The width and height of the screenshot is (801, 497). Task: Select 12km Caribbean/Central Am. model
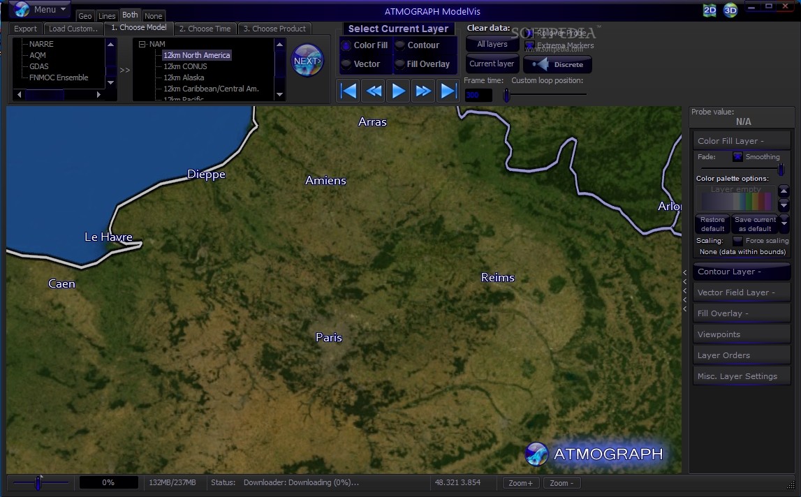[211, 89]
